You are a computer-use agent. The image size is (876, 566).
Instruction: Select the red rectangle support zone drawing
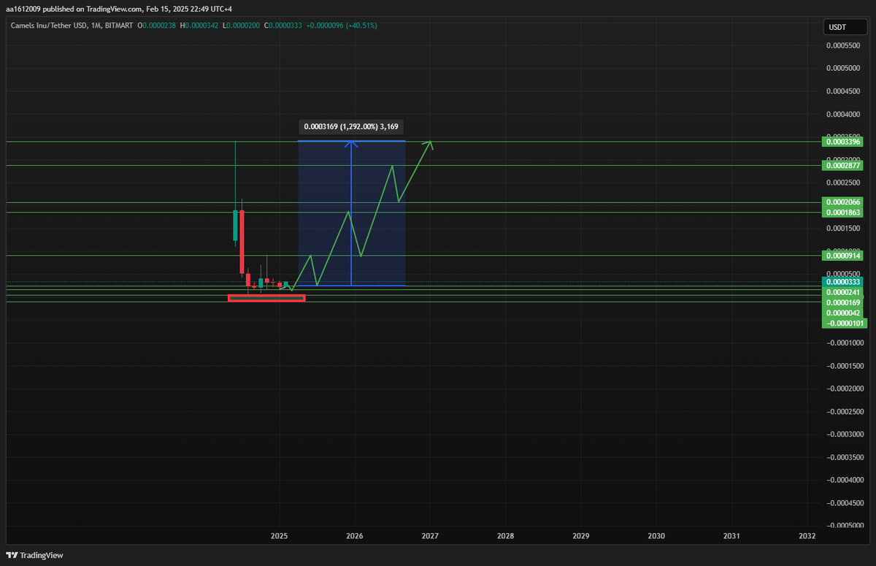[x=266, y=298]
